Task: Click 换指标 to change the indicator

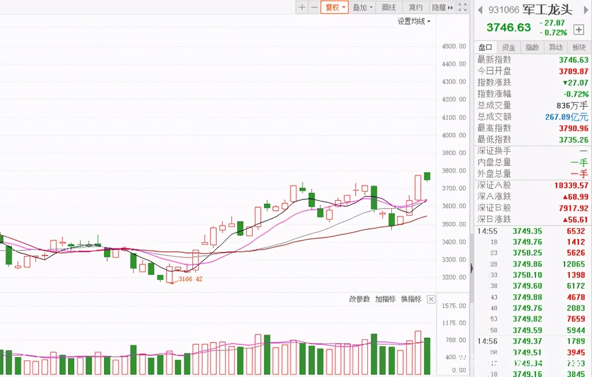Action: [411, 299]
